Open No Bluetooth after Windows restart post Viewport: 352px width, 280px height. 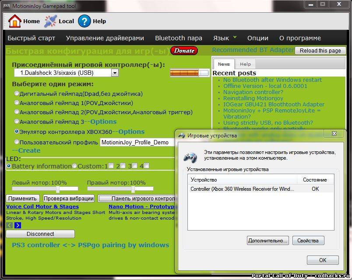pos(272,80)
